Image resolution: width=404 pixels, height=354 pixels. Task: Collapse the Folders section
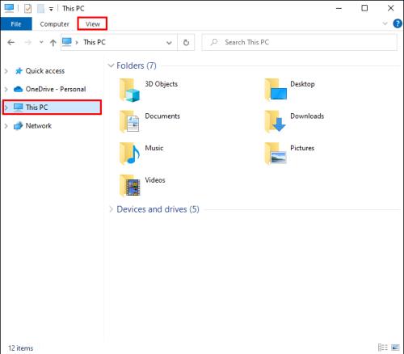coord(111,65)
